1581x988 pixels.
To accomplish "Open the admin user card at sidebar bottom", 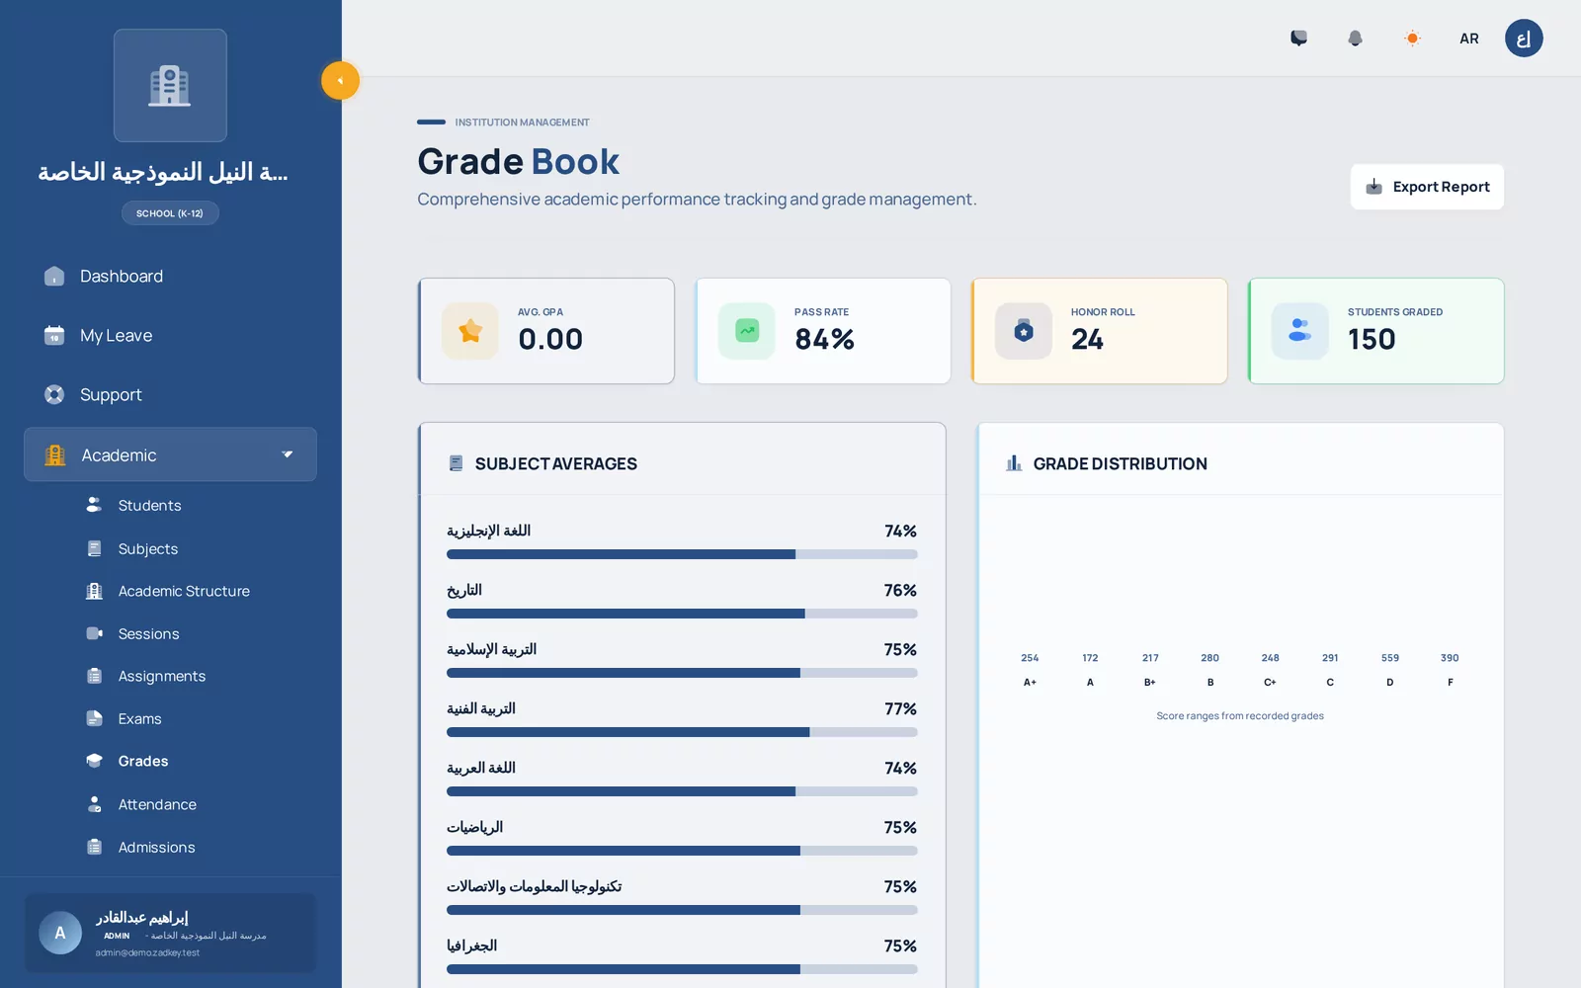I will pyautogui.click(x=170, y=933).
